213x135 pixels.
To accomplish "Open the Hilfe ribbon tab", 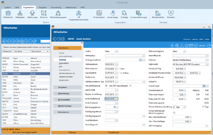I will point(82,7).
